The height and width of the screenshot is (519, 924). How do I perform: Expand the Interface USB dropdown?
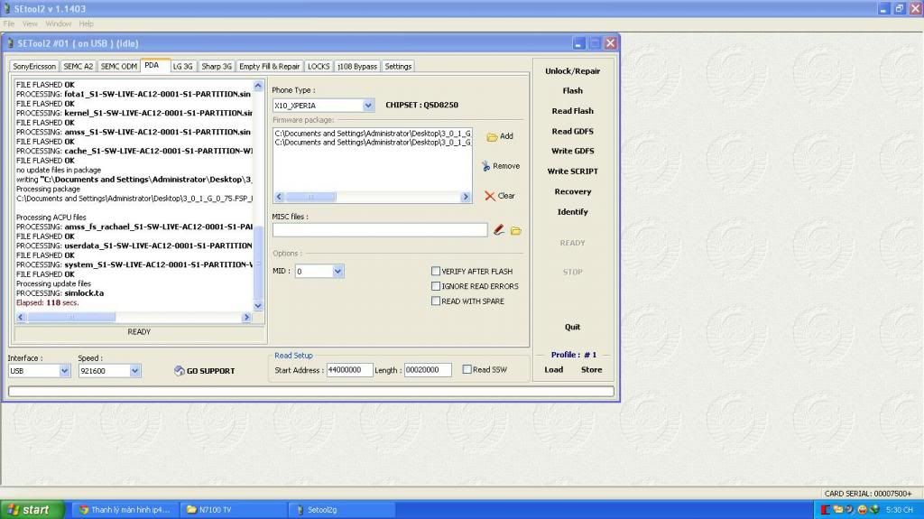pos(64,370)
